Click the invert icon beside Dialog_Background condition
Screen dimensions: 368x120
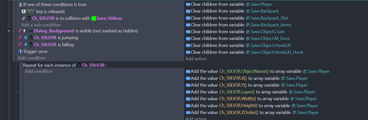pos(20,31)
